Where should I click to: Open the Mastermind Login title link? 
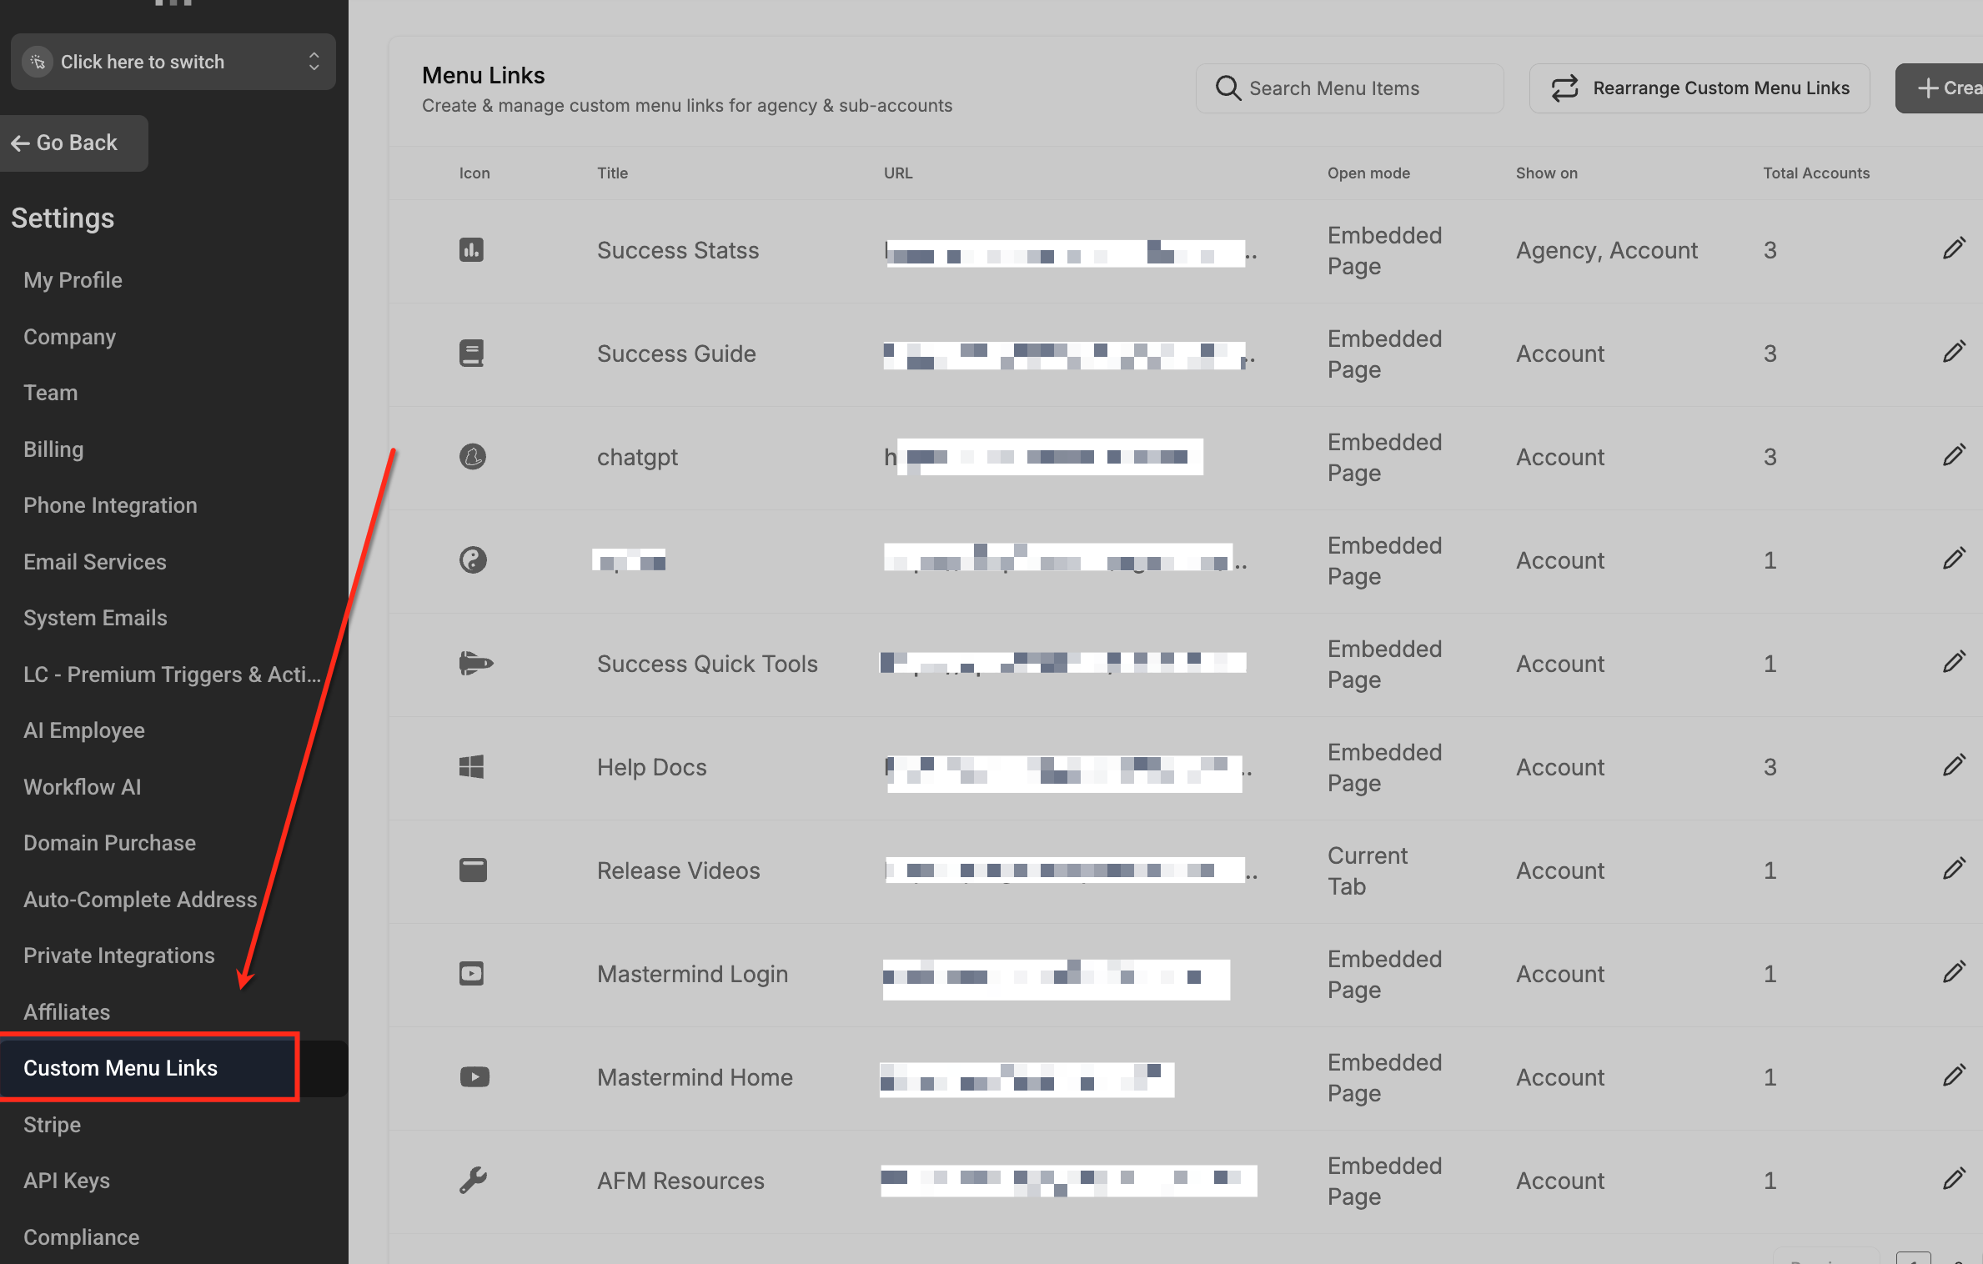pyautogui.click(x=692, y=974)
